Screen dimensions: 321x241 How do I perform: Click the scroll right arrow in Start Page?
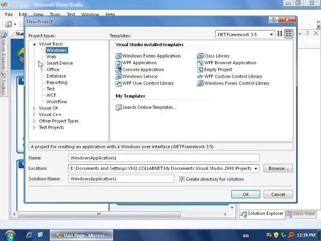click(x=226, y=214)
